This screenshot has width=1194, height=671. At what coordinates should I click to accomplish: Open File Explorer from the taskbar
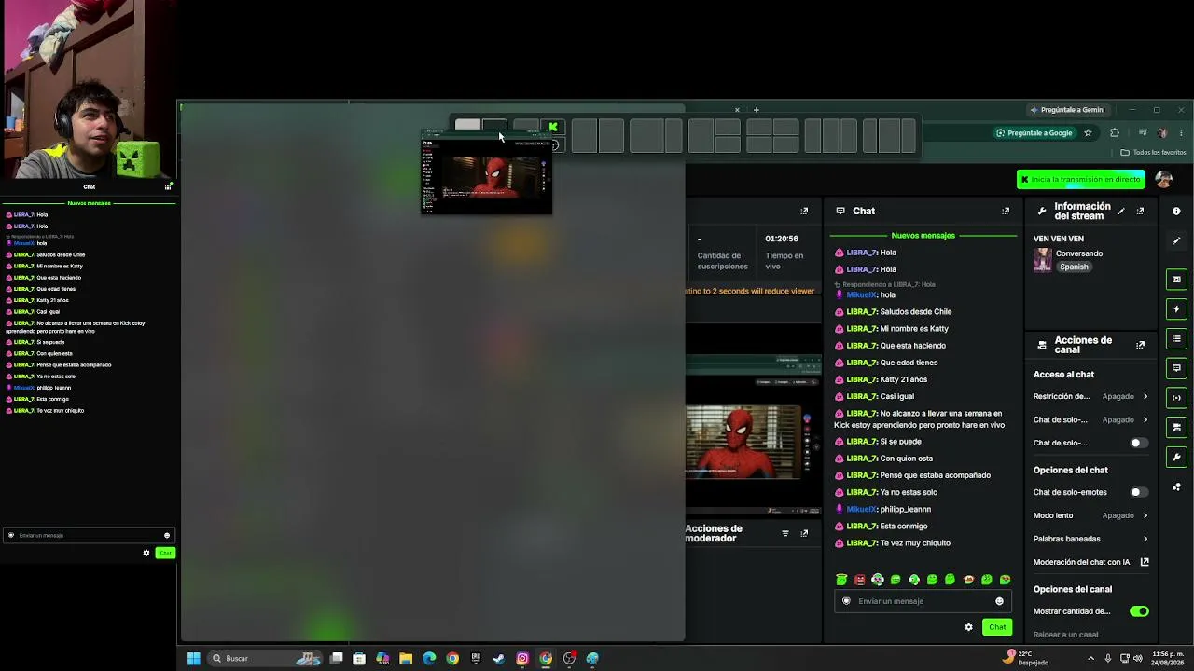point(406,659)
